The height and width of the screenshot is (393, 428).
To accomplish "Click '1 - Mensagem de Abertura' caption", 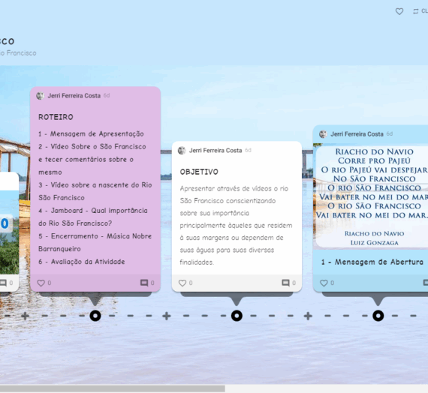I will [372, 262].
